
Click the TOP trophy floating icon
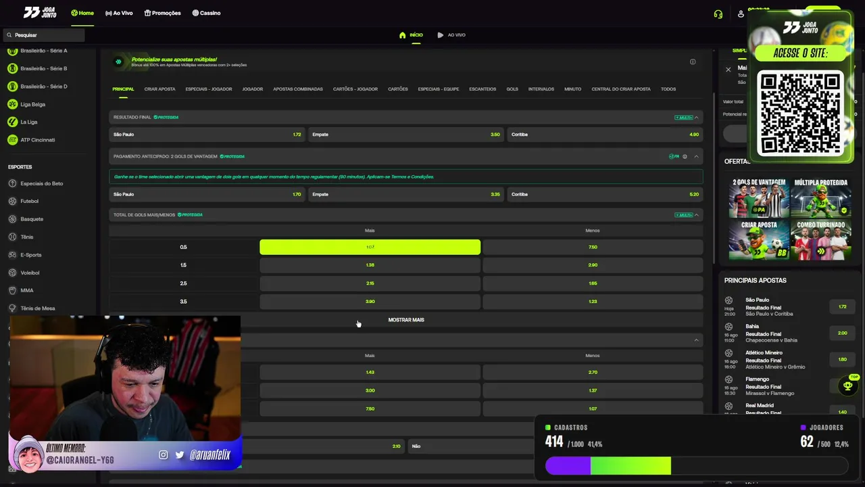coord(848,385)
